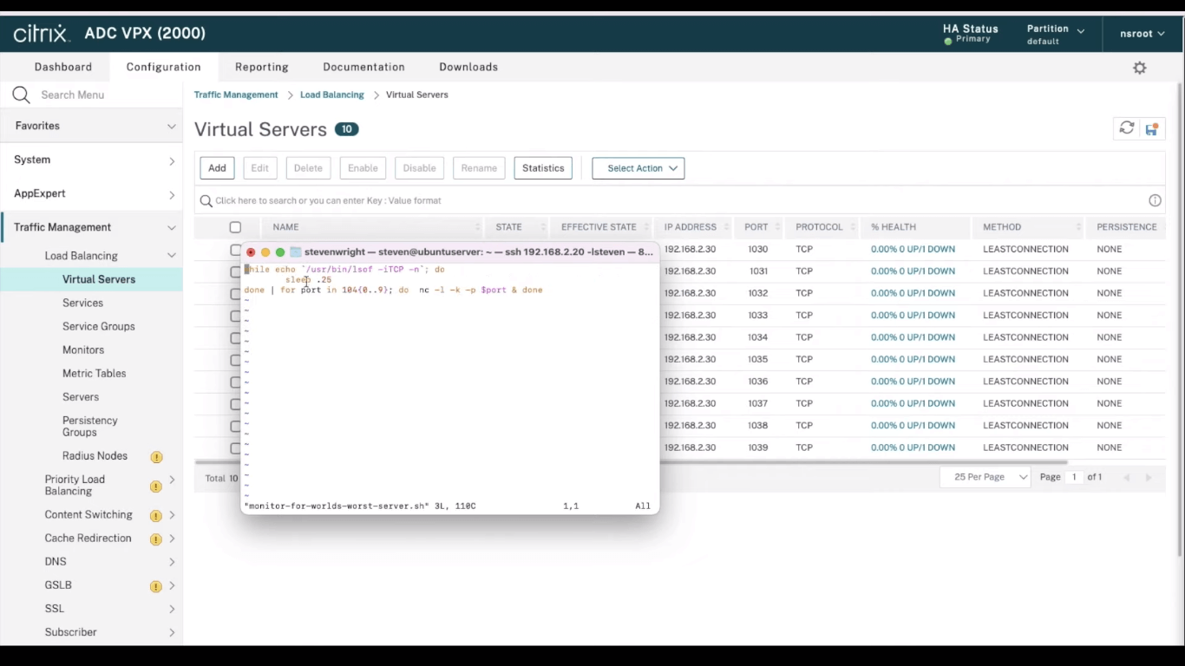Switch to the Downloads tab
Image resolution: width=1185 pixels, height=666 pixels.
pos(468,67)
